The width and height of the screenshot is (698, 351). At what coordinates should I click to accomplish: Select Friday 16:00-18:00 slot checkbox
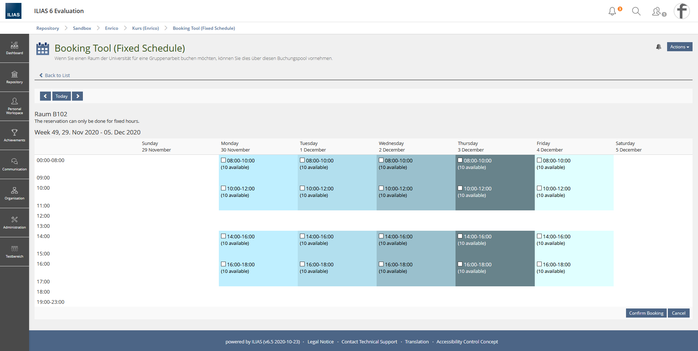coord(539,264)
